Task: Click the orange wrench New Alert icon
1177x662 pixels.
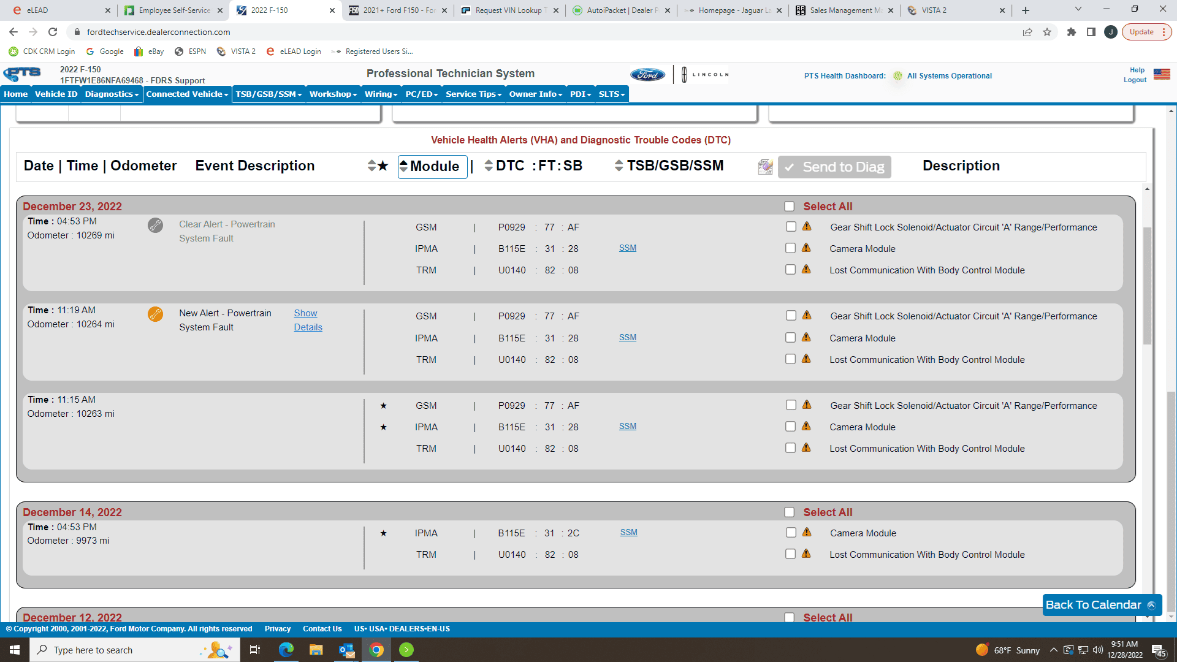Action: pyautogui.click(x=155, y=314)
